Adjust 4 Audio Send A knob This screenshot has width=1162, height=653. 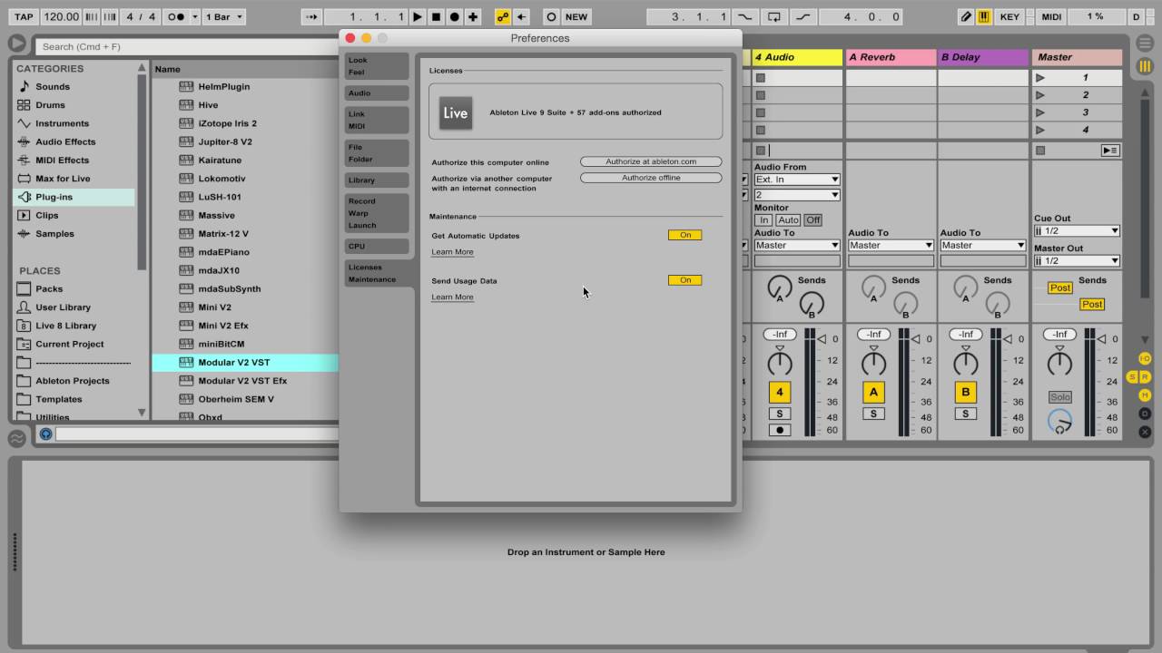pyautogui.click(x=780, y=288)
